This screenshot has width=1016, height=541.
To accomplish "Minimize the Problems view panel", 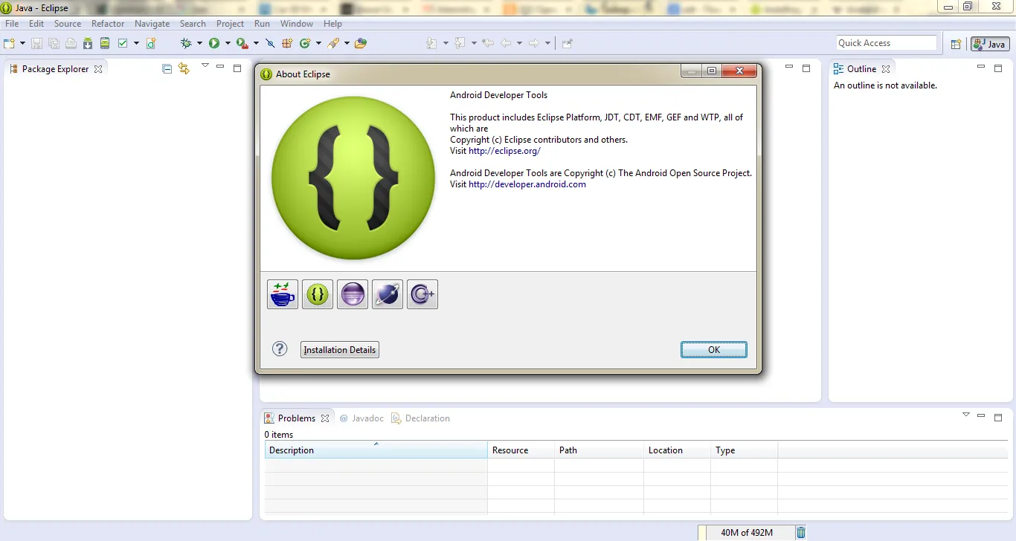I will point(982,417).
